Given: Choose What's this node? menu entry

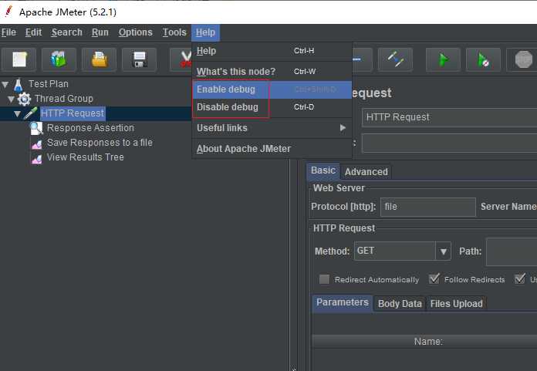Looking at the screenshot, I should point(272,72).
